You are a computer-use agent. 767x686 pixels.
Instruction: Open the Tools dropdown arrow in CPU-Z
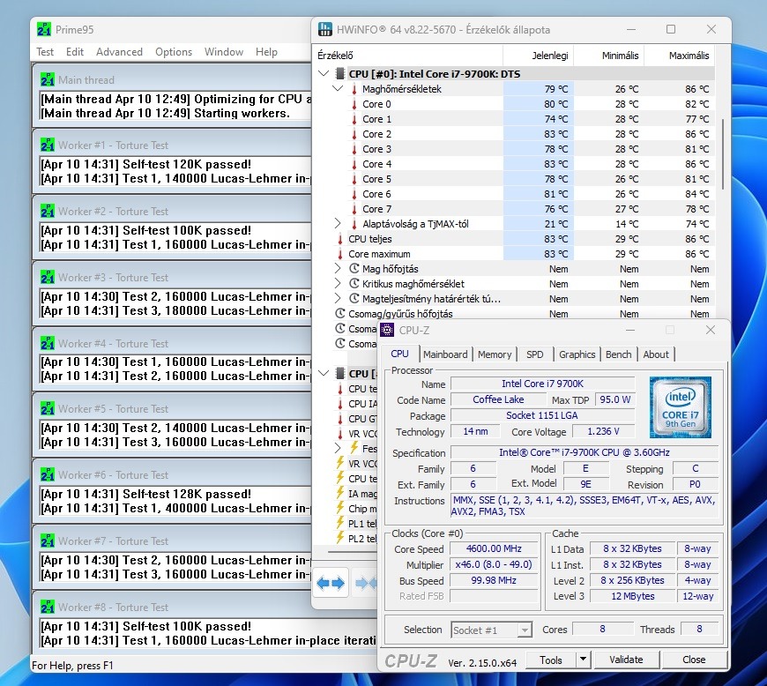[x=583, y=660]
